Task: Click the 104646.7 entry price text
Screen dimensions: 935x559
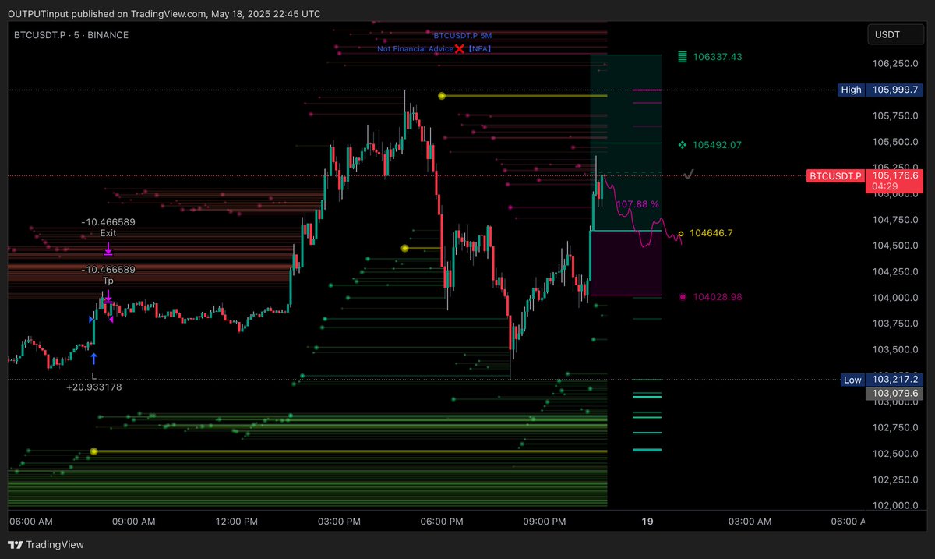Action: [x=711, y=233]
